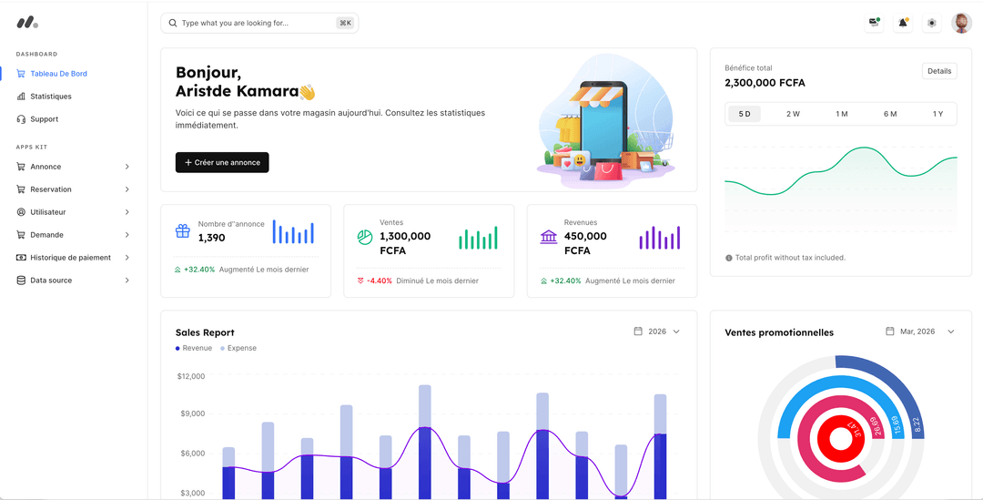The height and width of the screenshot is (500, 983).
Task: Go to Tableau De Bord
Action: 58,74
